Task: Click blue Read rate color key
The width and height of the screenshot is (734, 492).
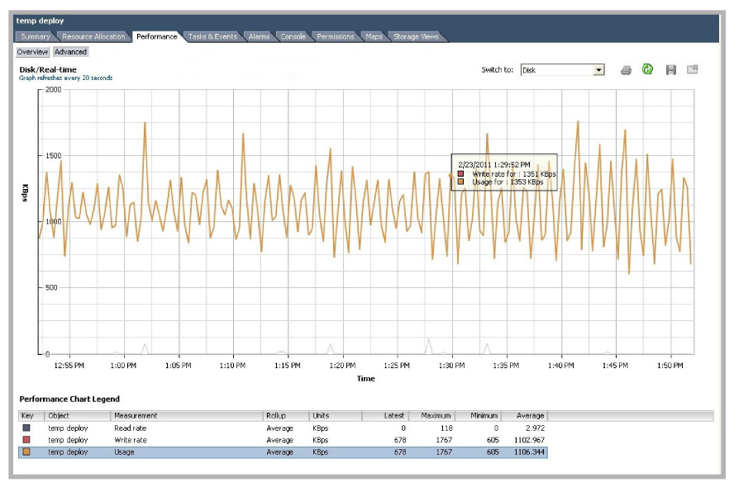Action: click(26, 428)
